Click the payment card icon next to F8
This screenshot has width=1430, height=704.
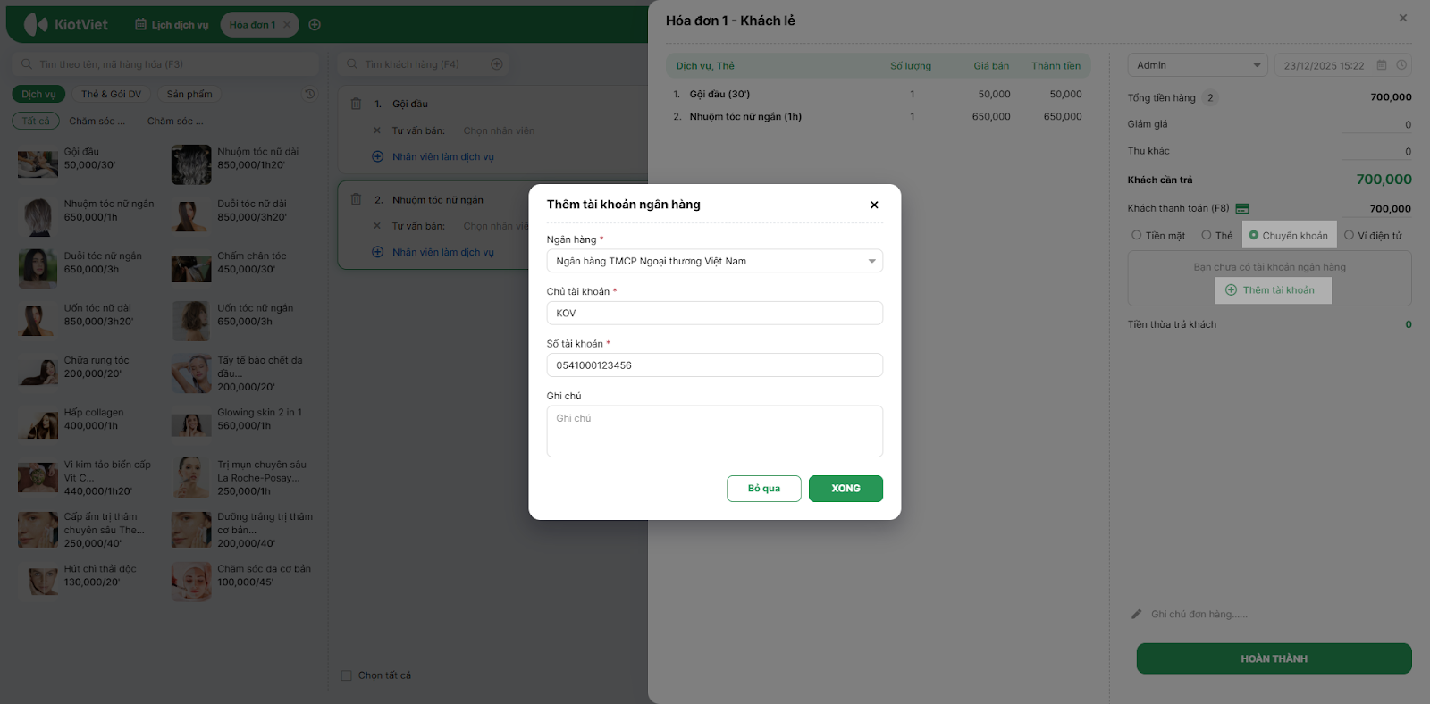(1242, 208)
